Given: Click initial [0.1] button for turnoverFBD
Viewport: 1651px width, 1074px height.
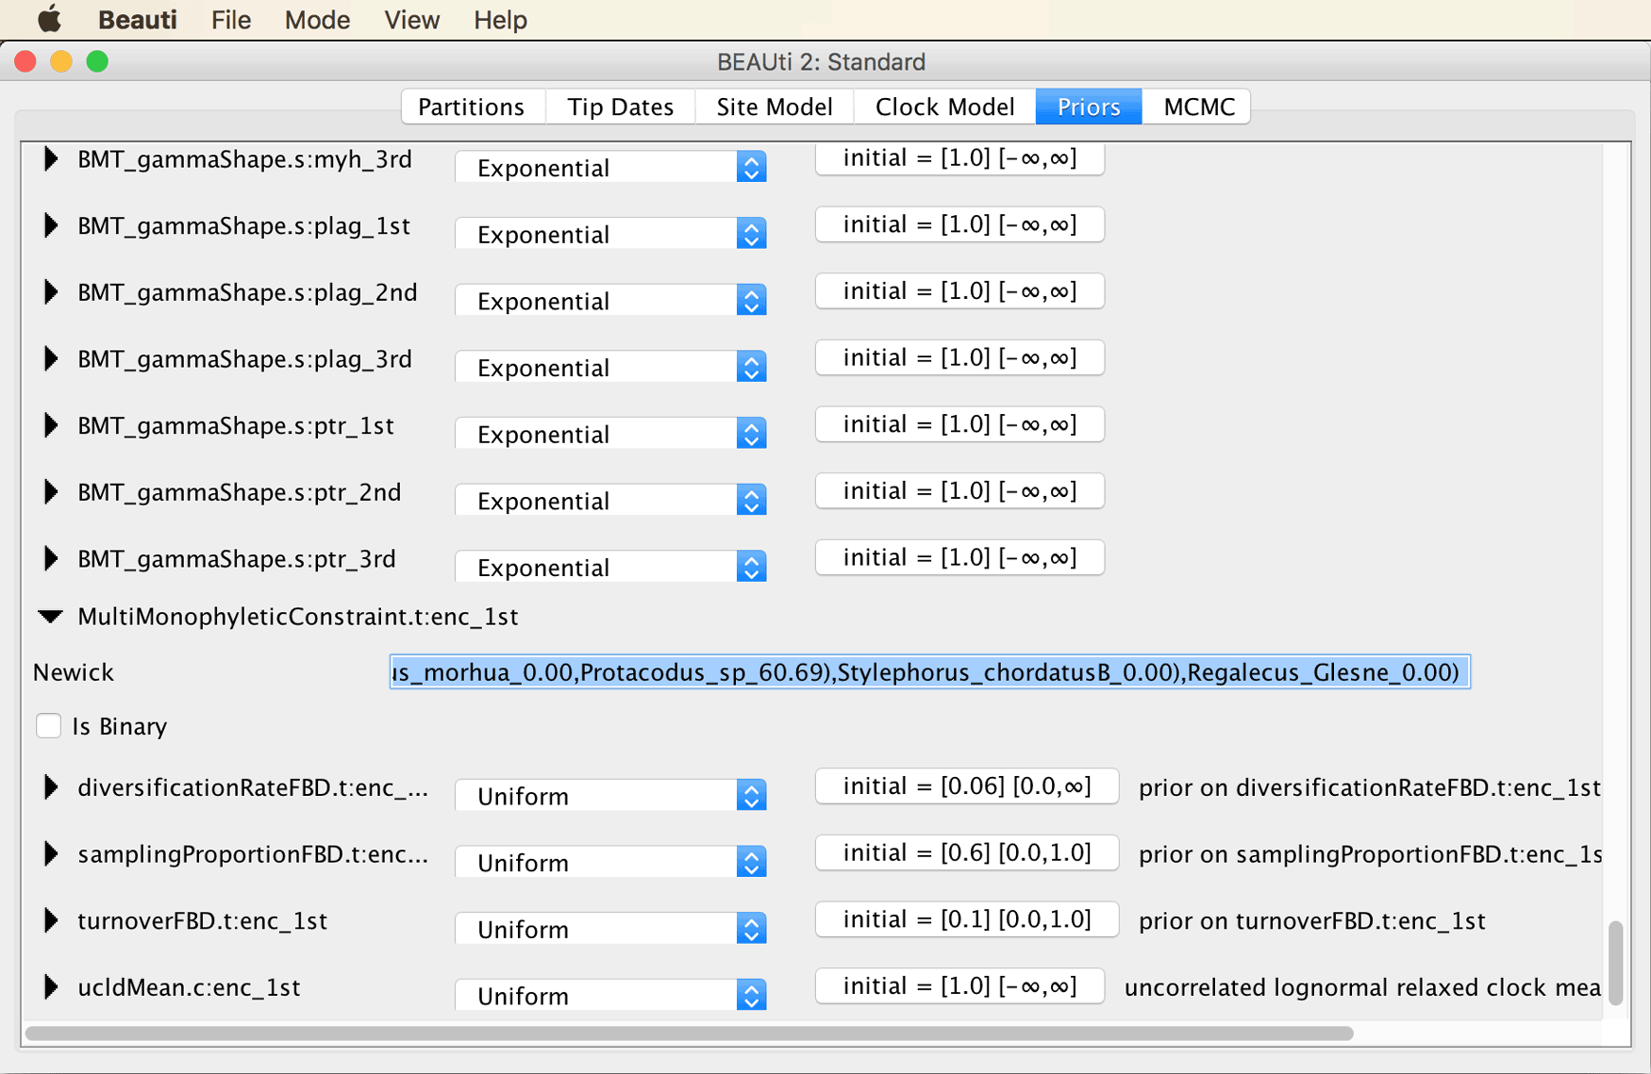Looking at the screenshot, I should point(967,919).
